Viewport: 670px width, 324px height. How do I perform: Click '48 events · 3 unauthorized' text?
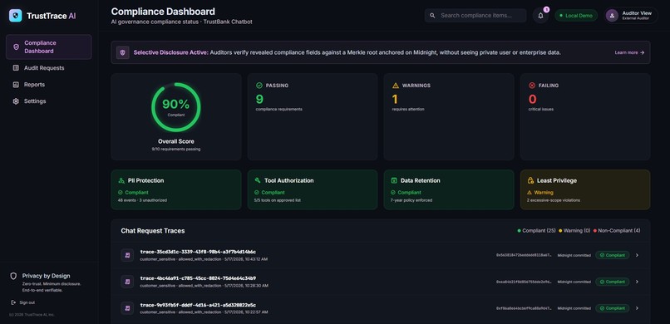click(142, 200)
